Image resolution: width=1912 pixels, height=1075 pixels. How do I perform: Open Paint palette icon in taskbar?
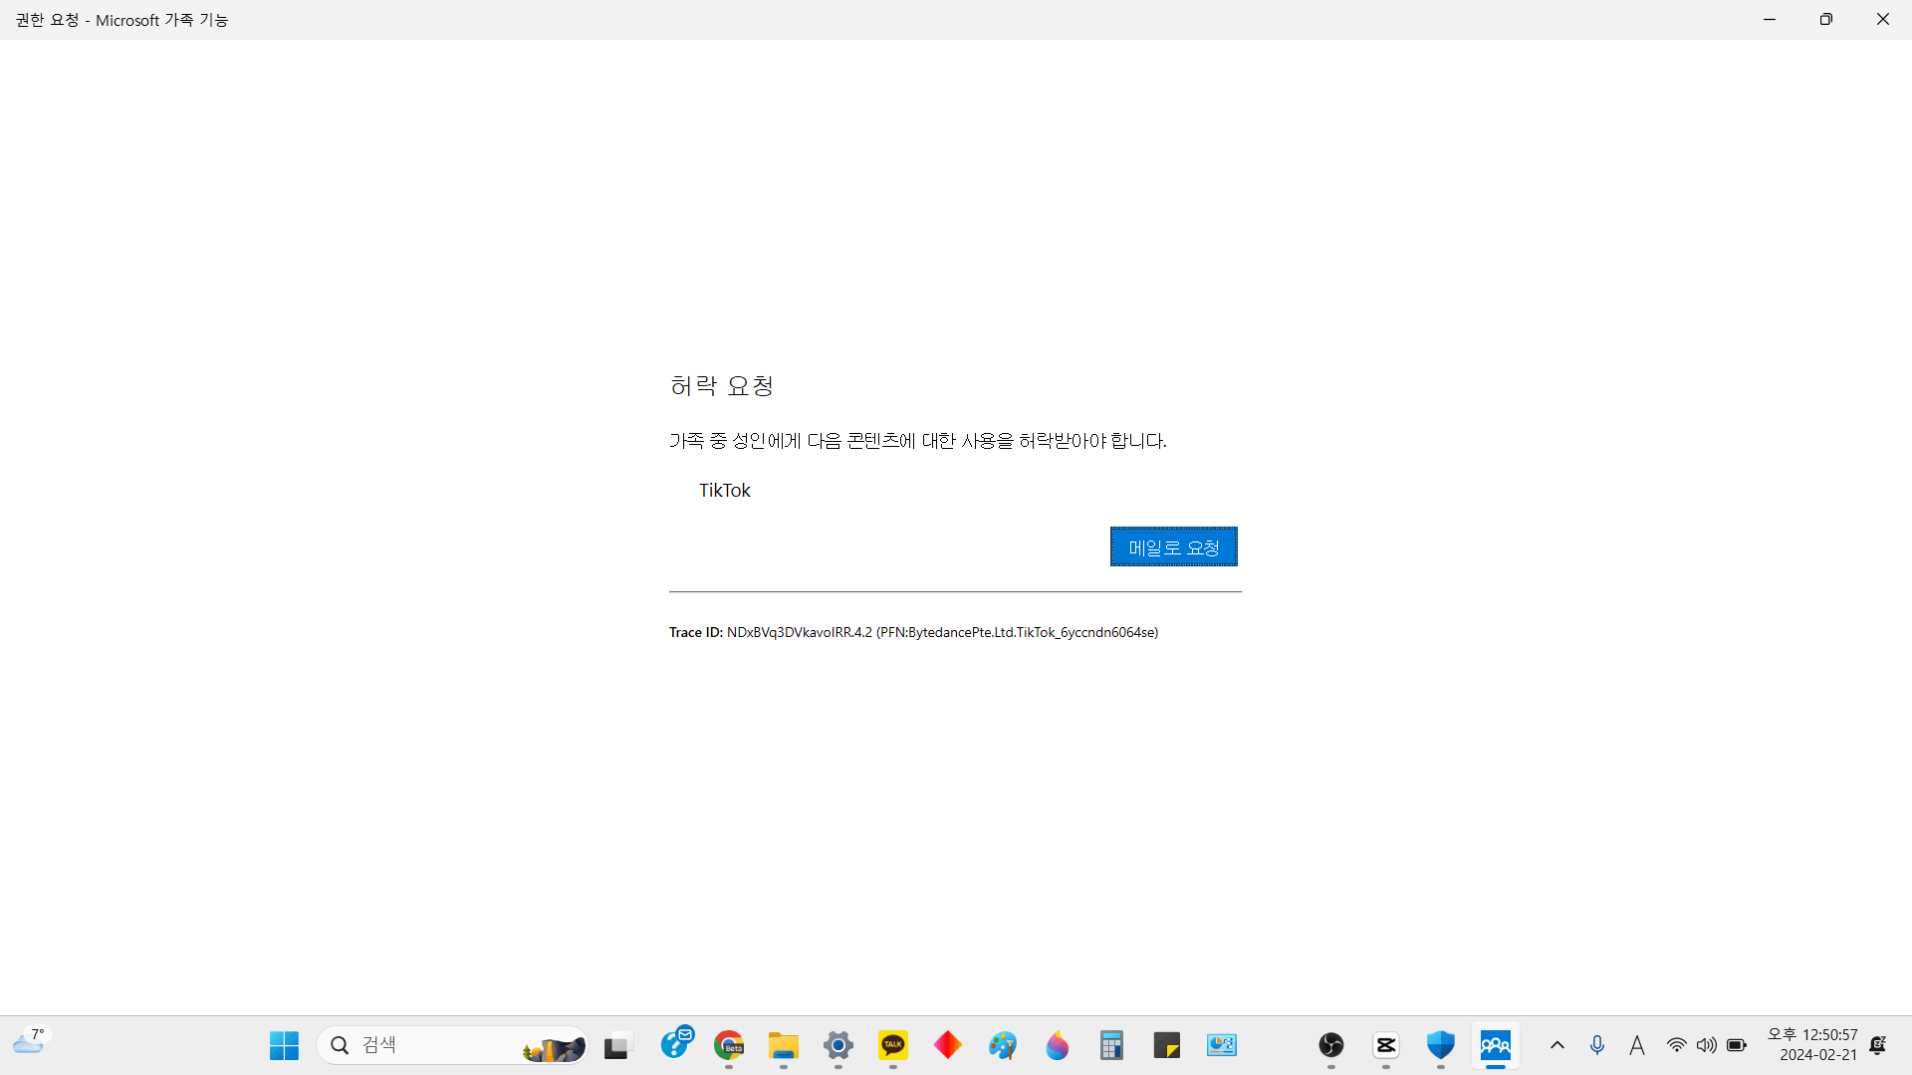[x=1003, y=1045]
